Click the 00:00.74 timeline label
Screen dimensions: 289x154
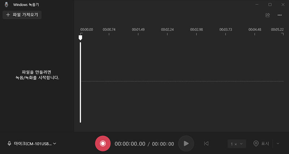click(109, 30)
